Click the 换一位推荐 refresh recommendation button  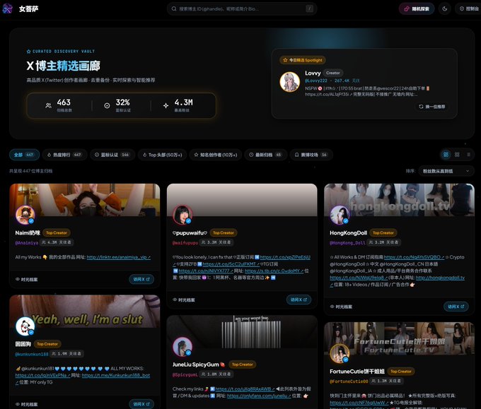432,107
